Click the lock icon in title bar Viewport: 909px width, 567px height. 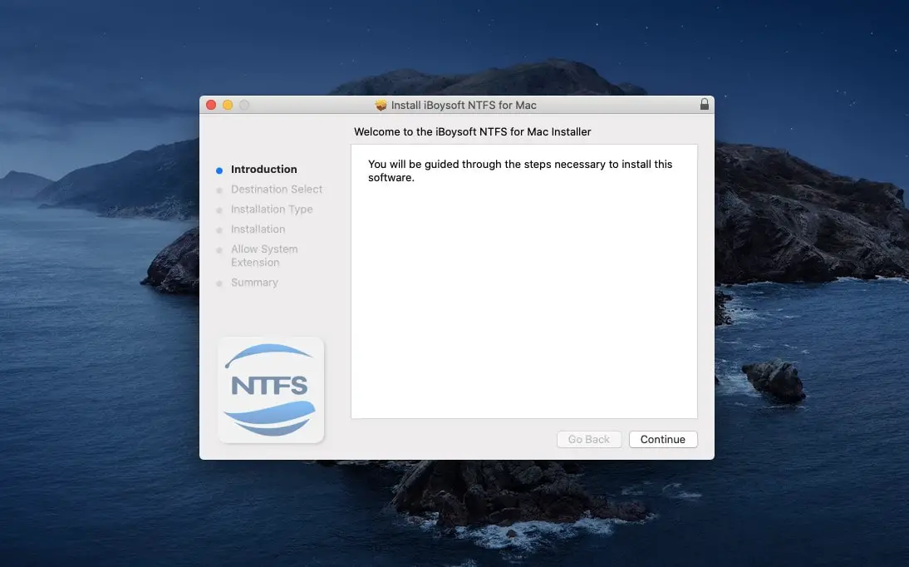[x=705, y=104]
